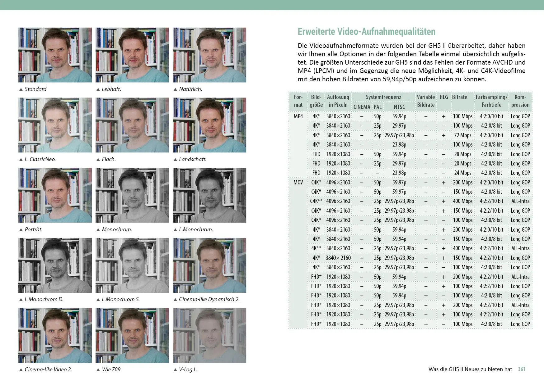Click the L. ClassicNeo portrait thumbnail

tap(55, 125)
